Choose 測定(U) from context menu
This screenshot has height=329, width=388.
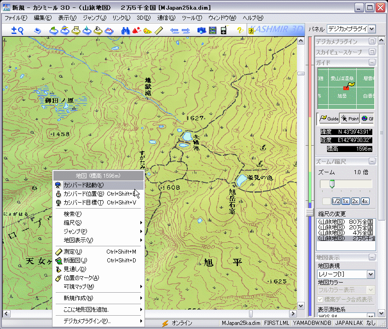pos(98,252)
